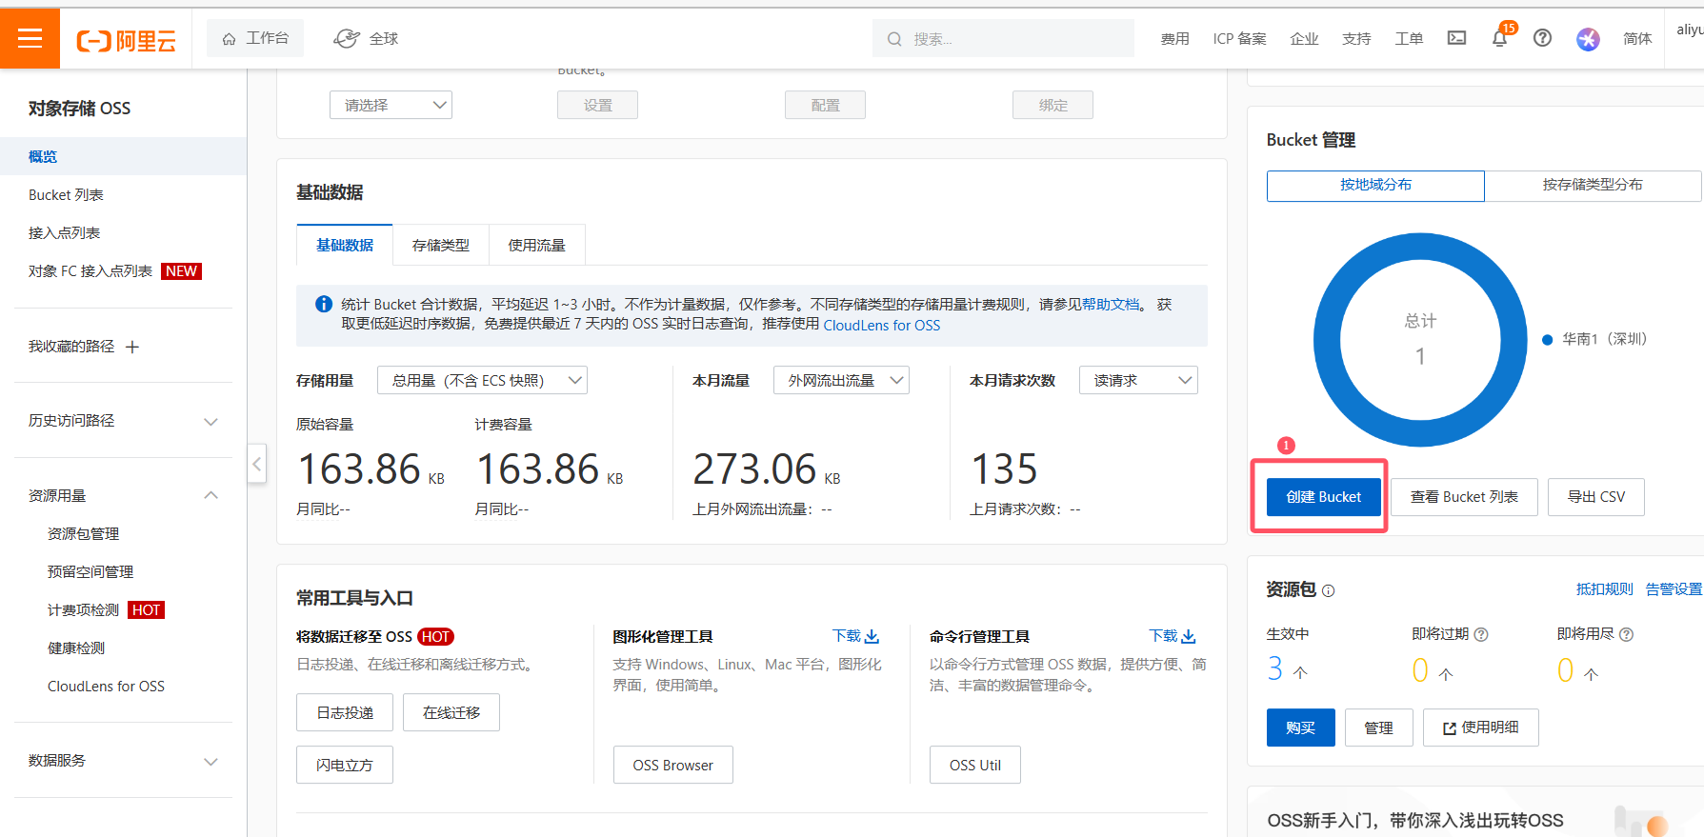Expand the 历史访问路径 section

tap(211, 421)
